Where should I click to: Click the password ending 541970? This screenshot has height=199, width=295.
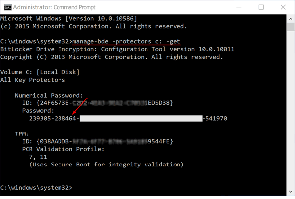tap(216, 119)
